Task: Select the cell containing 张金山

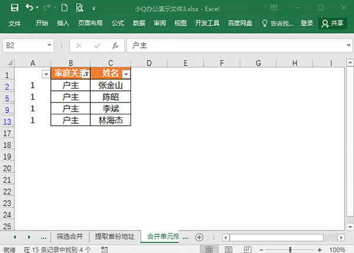Action: [111, 86]
